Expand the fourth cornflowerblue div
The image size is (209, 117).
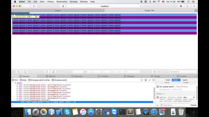[17, 96]
